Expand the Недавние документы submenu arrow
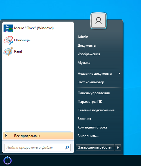Viewport: 141px width, 166px height. point(119,73)
